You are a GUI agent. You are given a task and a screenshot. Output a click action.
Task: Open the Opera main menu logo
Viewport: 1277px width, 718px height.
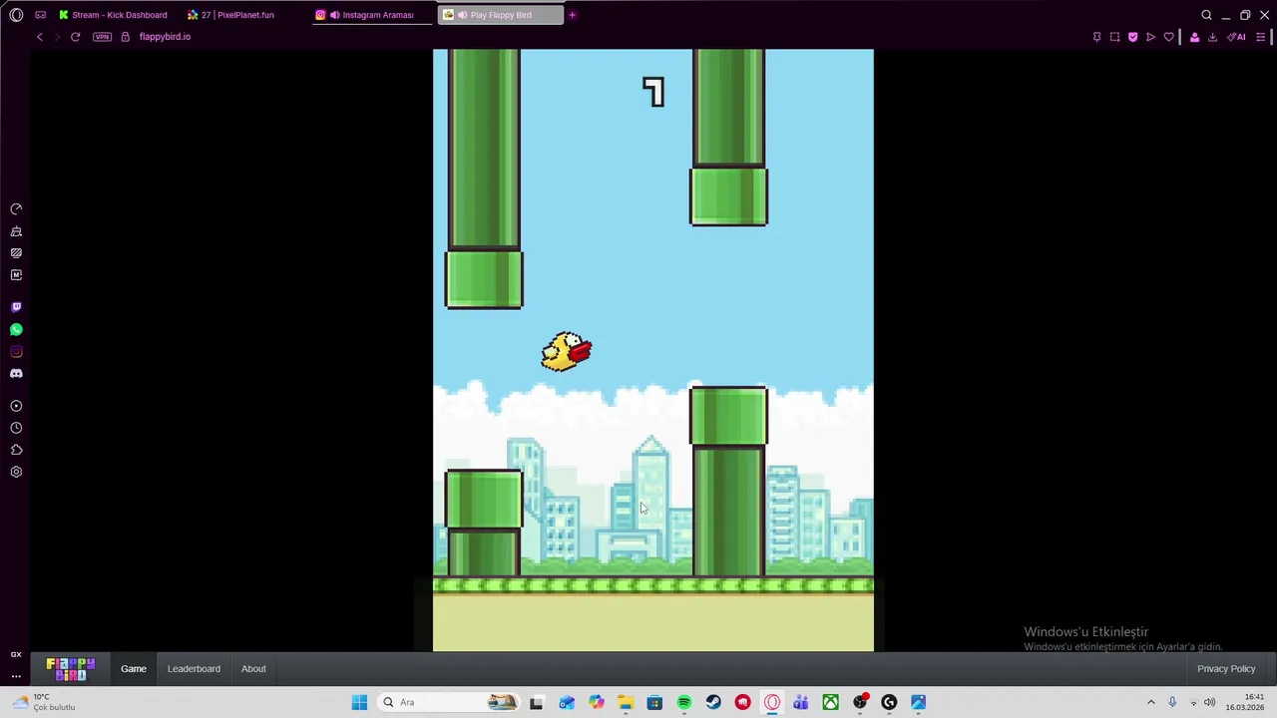click(x=16, y=15)
